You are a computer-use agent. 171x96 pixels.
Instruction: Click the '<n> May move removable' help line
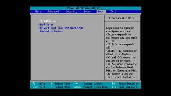[122, 64]
